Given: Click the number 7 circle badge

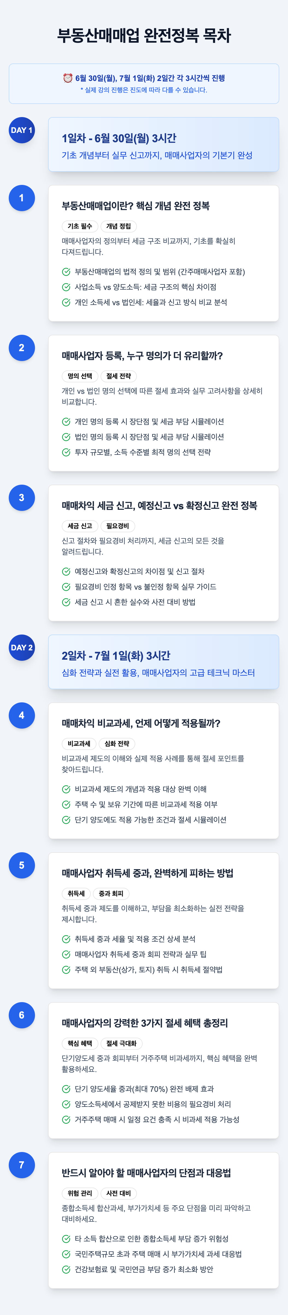Looking at the screenshot, I should (x=21, y=1164).
